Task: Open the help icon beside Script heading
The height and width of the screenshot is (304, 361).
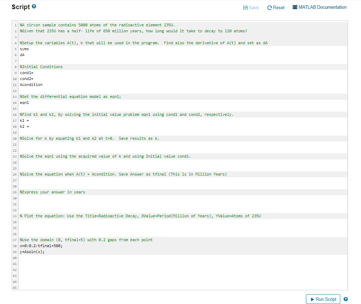Action: tap(34, 6)
